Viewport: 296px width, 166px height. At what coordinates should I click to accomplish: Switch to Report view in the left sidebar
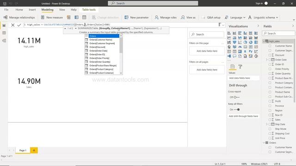[x=4, y=25]
